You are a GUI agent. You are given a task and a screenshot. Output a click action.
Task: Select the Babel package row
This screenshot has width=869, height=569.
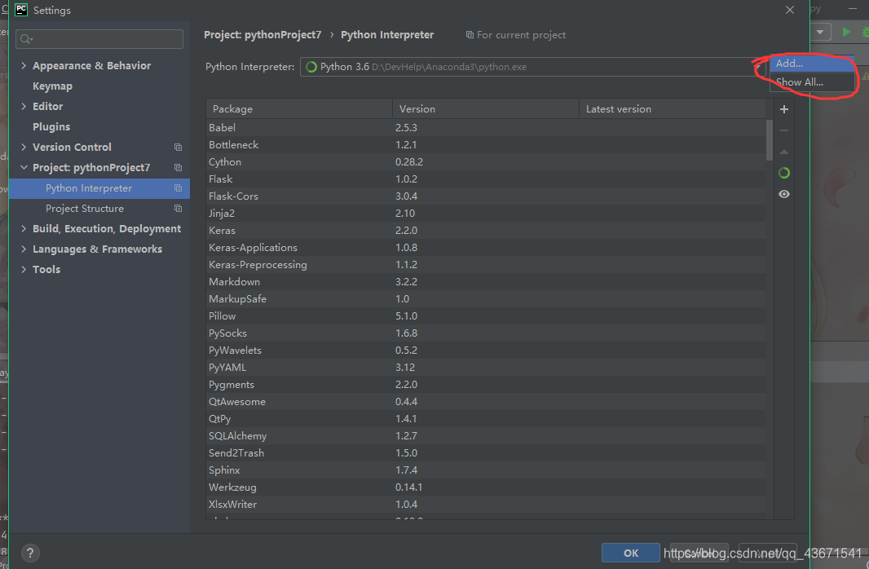pos(486,127)
